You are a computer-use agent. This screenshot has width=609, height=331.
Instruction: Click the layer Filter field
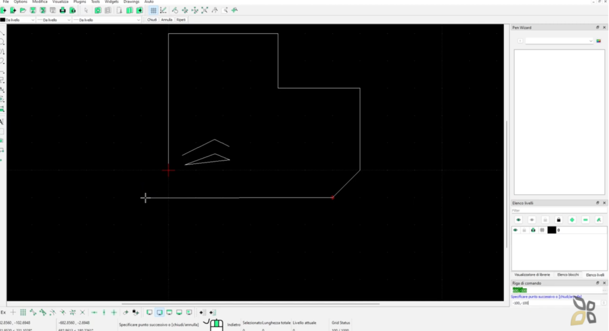pyautogui.click(x=558, y=211)
